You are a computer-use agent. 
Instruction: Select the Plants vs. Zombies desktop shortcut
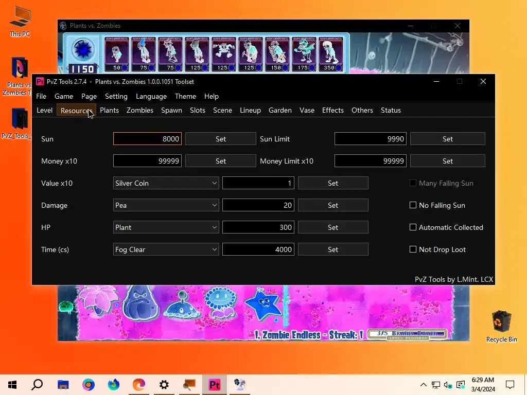[19, 76]
